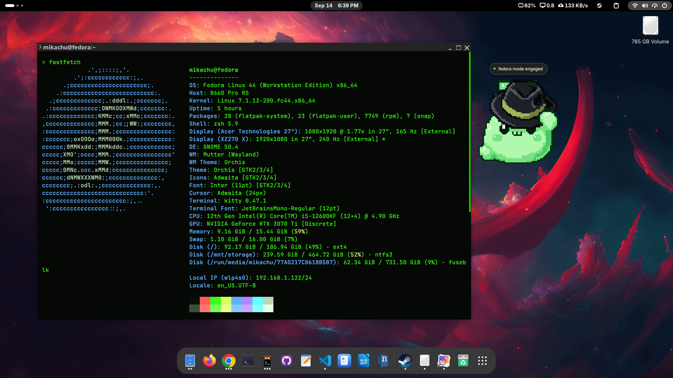Click the terminal window's green scrollbar
The height and width of the screenshot is (378, 673).
(x=470, y=132)
